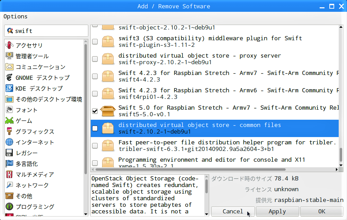Image resolution: width=347 pixels, height=220 pixels.
Task: Click the swift-proxy package icon
Action: tap(108, 59)
